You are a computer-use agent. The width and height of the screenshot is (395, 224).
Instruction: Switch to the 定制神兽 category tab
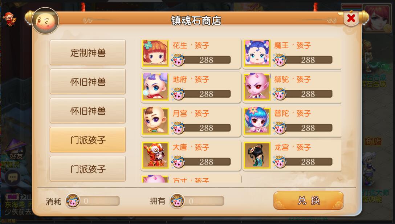pyautogui.click(x=87, y=52)
